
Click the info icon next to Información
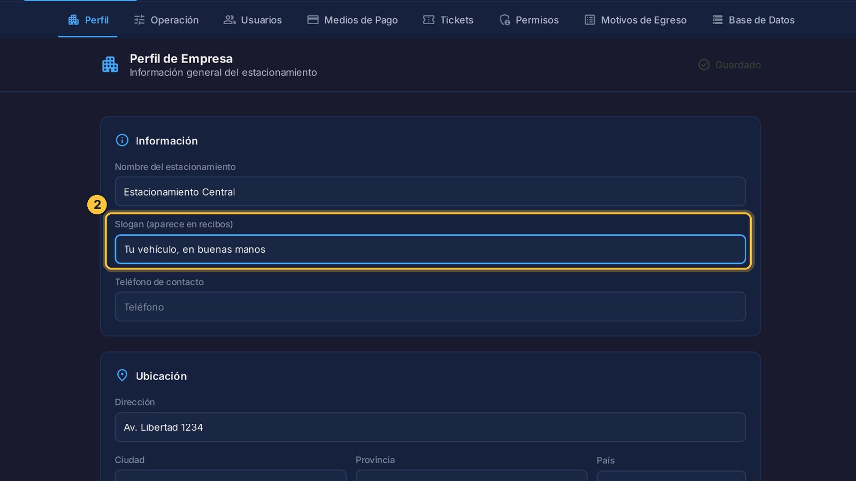tap(122, 140)
